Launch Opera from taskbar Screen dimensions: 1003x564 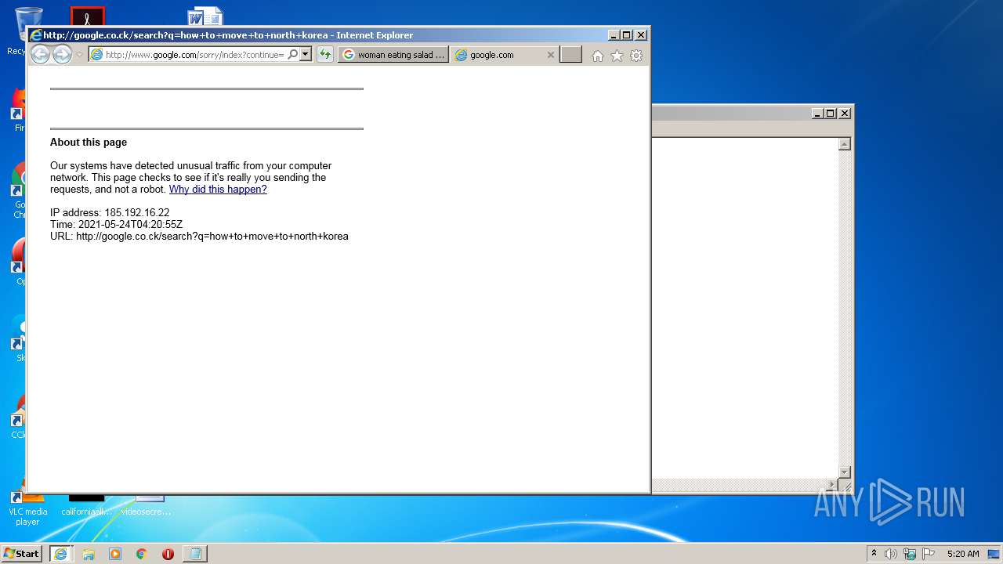[x=168, y=554]
